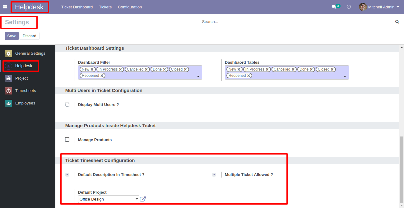Expand Dashbaord Filter dropdown arrow

point(198,76)
